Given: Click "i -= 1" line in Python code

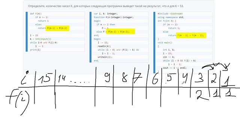Looking at the screenshot, I should (x=39, y=46).
